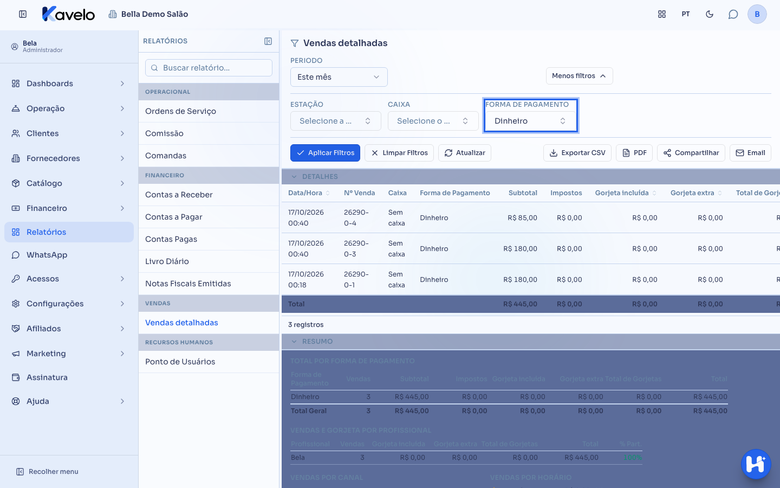Open the chat messages icon
The image size is (780, 488).
pos(733,14)
